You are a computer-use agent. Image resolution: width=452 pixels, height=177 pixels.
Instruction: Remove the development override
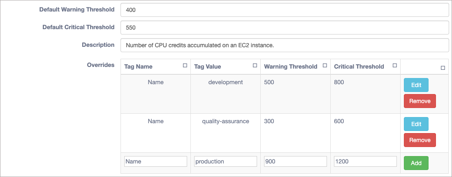coord(420,101)
